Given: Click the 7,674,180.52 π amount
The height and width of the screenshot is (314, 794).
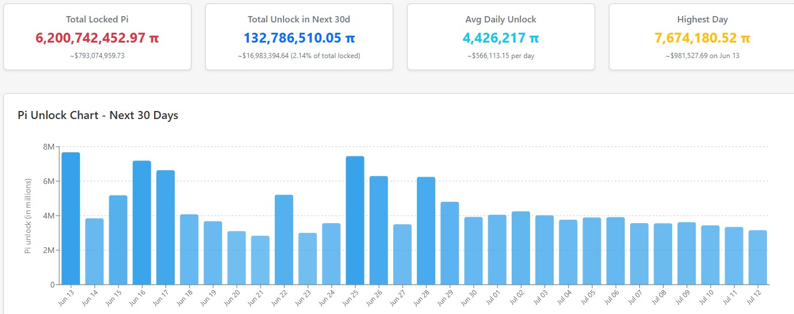Looking at the screenshot, I should coord(702,38).
